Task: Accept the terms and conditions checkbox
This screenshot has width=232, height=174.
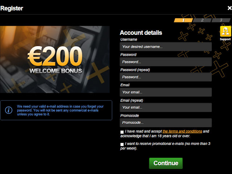Action: tap(122, 132)
